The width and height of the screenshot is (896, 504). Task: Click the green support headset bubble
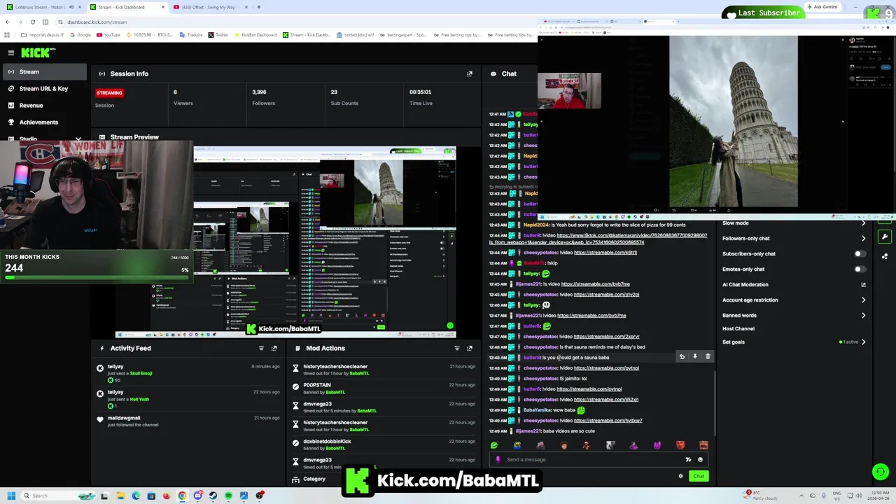(881, 471)
